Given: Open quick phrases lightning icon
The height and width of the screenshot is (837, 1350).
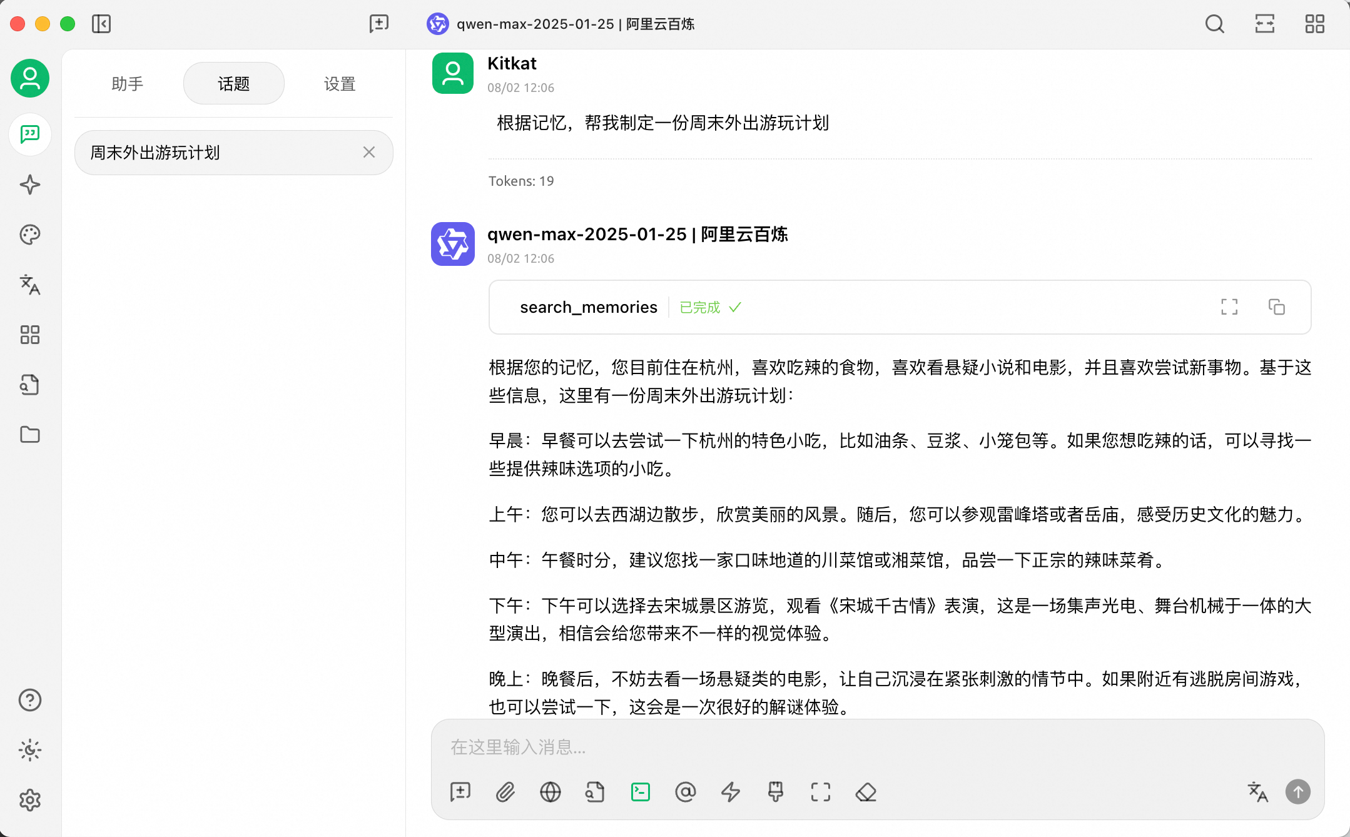Looking at the screenshot, I should (731, 792).
